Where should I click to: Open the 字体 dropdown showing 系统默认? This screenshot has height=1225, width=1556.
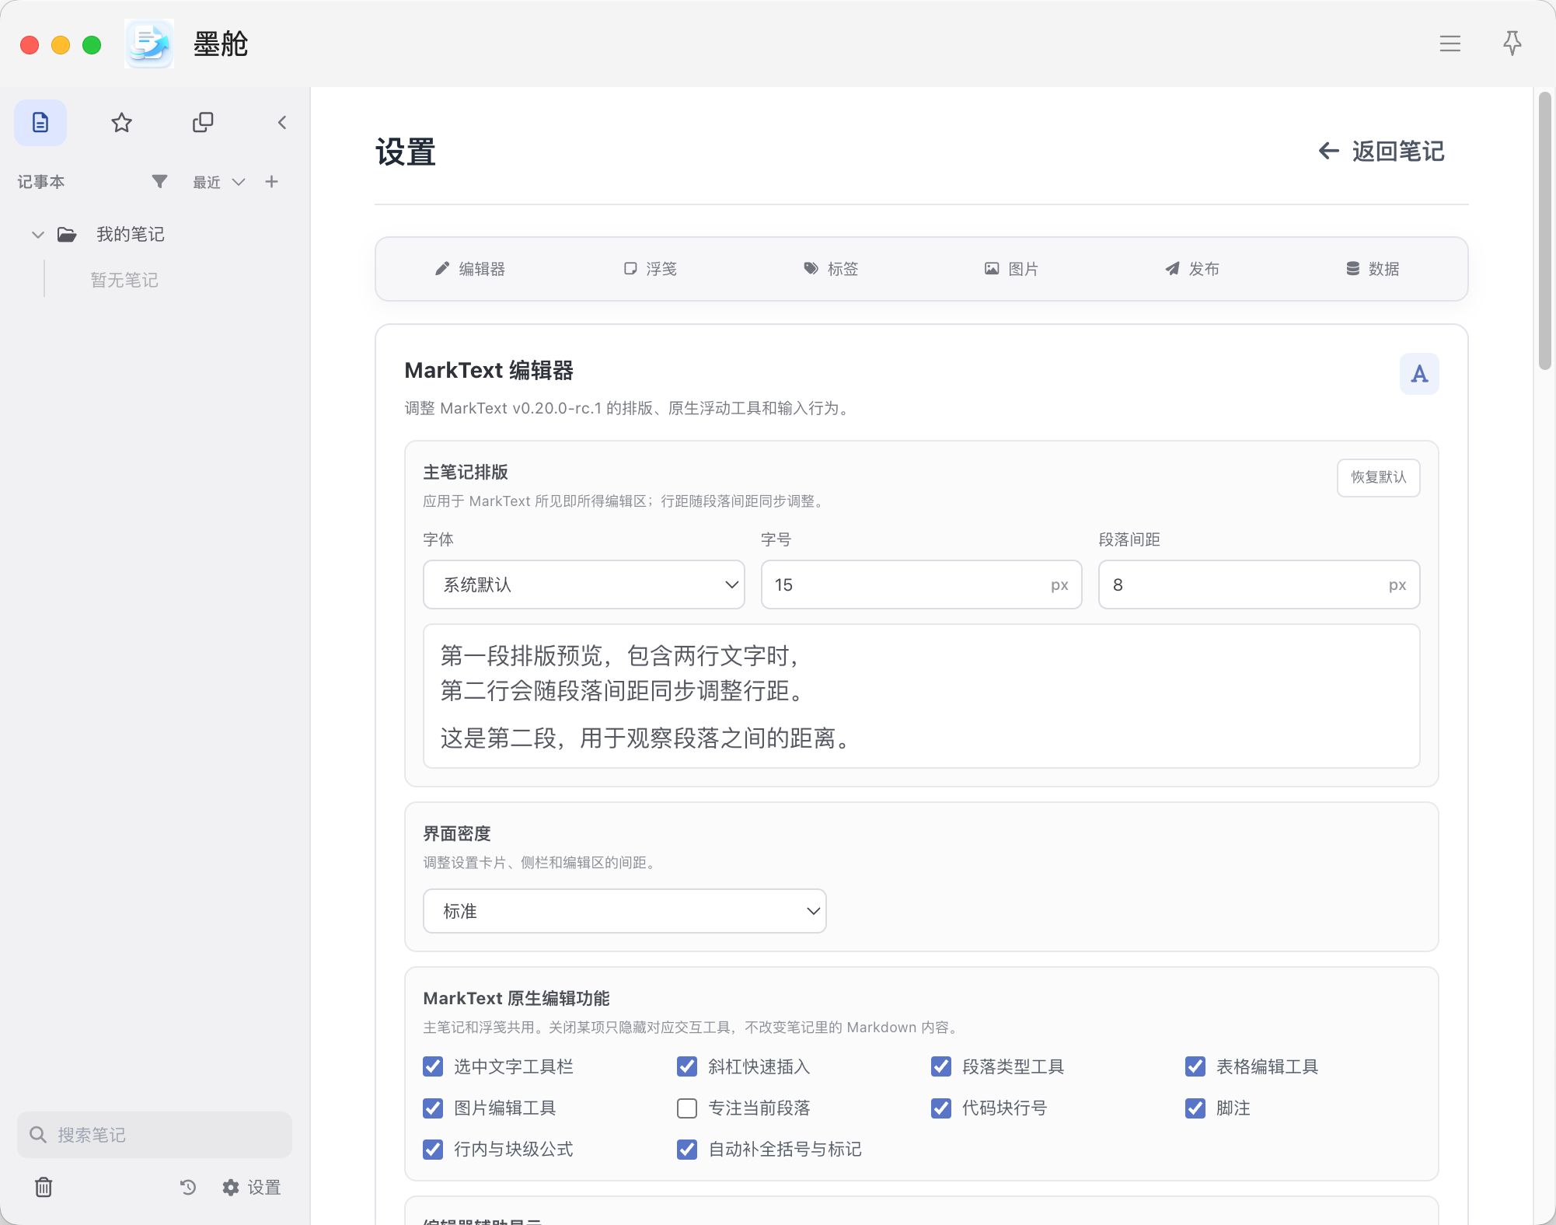click(x=584, y=585)
